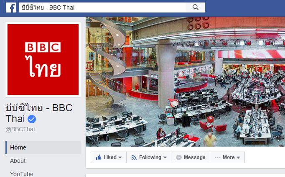This screenshot has width=285, height=177.
Task: Focus the search field containing BBC Thai
Action: tap(102, 7)
